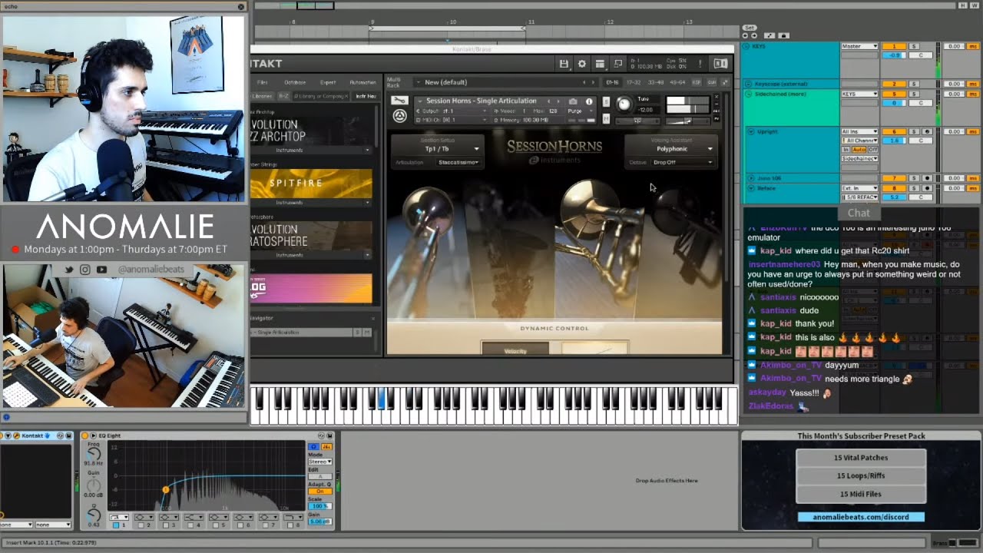This screenshot has height=553, width=983.
Task: Open Octave Drop Off dropdown
Action: pos(683,163)
